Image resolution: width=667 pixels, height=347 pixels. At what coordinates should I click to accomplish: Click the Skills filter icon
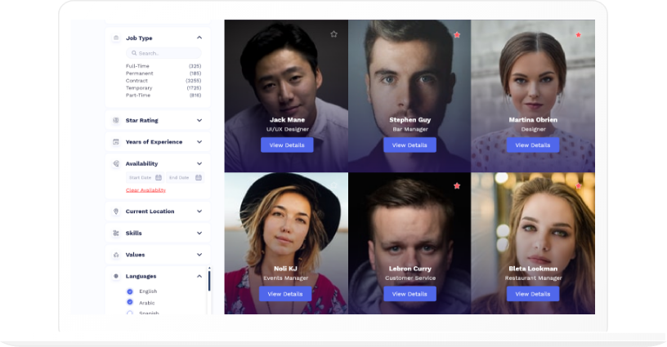(116, 234)
